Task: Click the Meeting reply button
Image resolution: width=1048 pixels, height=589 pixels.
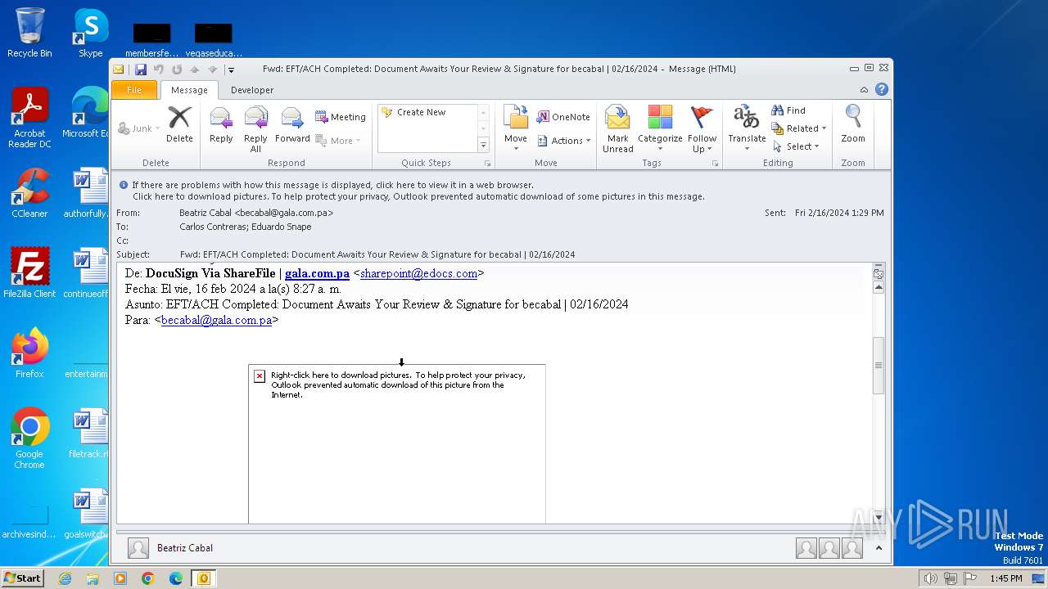Action: point(340,117)
